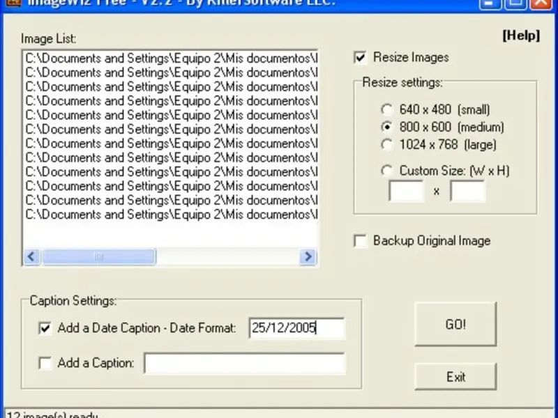Enable Backup Original Image checkbox
This screenshot has width=558, height=418.
click(x=360, y=240)
